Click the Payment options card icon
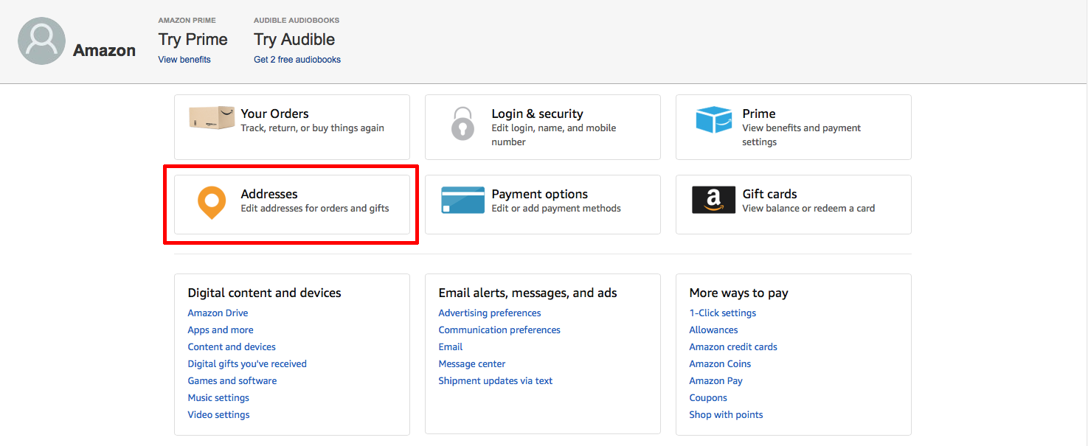The width and height of the screenshot is (1088, 446). [462, 200]
